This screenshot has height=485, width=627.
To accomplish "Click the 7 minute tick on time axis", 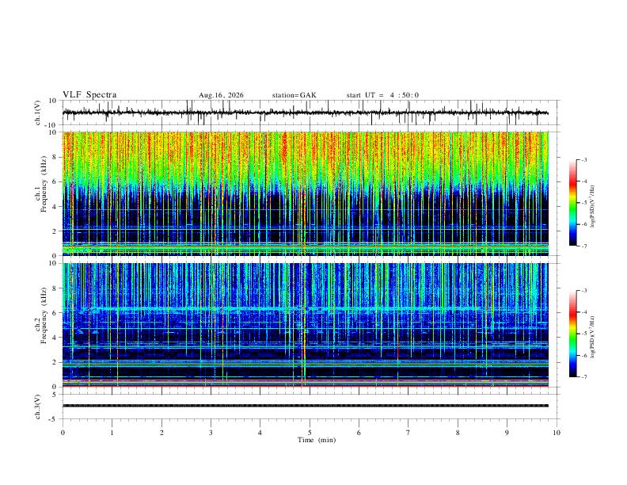I will point(408,433).
